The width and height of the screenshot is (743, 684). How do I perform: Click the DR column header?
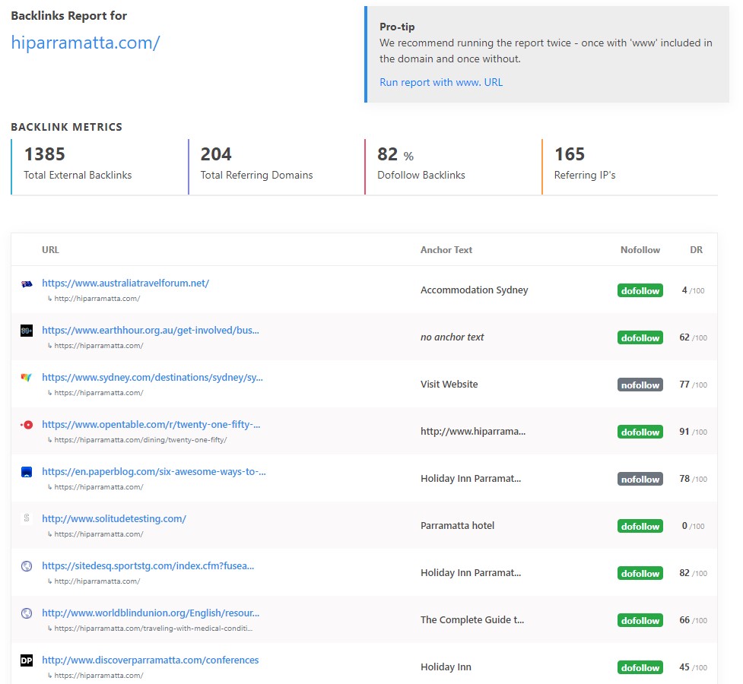click(x=696, y=249)
